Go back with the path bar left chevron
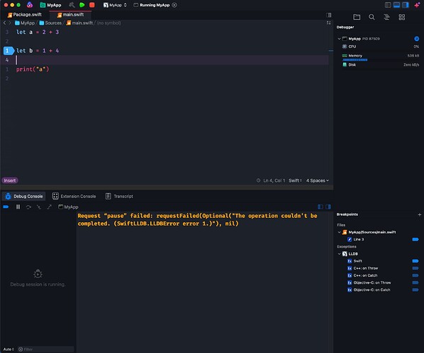Screen dimensions: 424x353 [4, 23]
